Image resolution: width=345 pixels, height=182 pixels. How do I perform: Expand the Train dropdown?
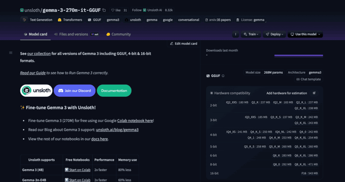click(x=251, y=34)
